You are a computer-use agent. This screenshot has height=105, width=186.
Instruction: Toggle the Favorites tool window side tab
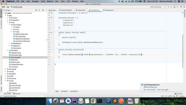tap(1, 79)
